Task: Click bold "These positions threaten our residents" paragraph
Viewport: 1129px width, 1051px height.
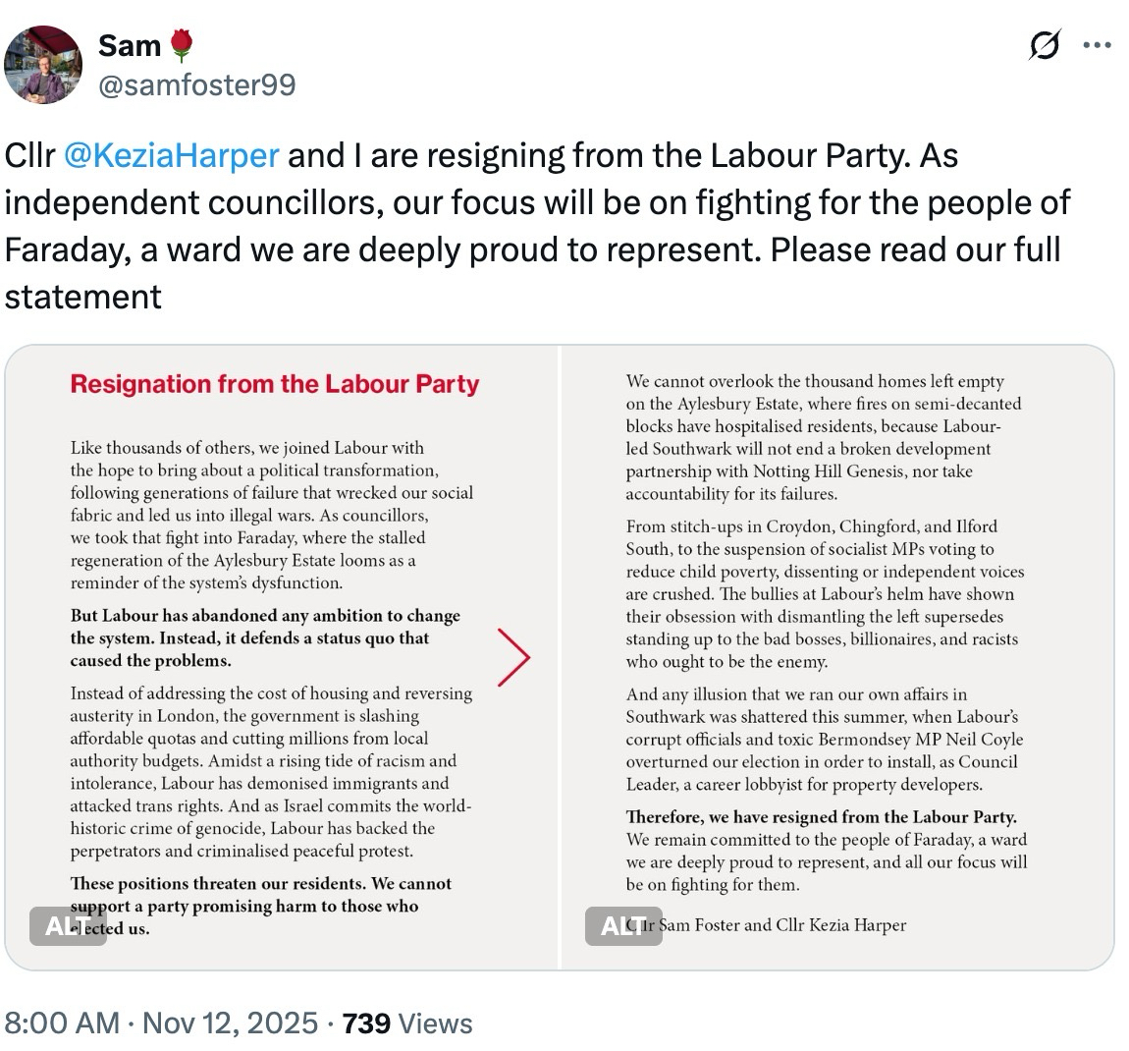Action: [x=261, y=895]
